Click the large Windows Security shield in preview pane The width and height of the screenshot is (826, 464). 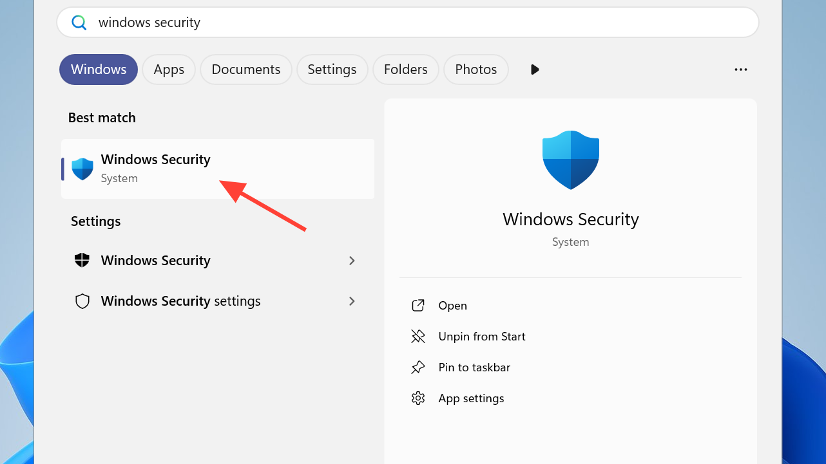[571, 160]
